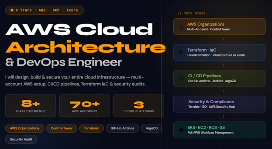Click the orange Architecture headline word
This screenshot has height=149, width=272.
coord(86,46)
